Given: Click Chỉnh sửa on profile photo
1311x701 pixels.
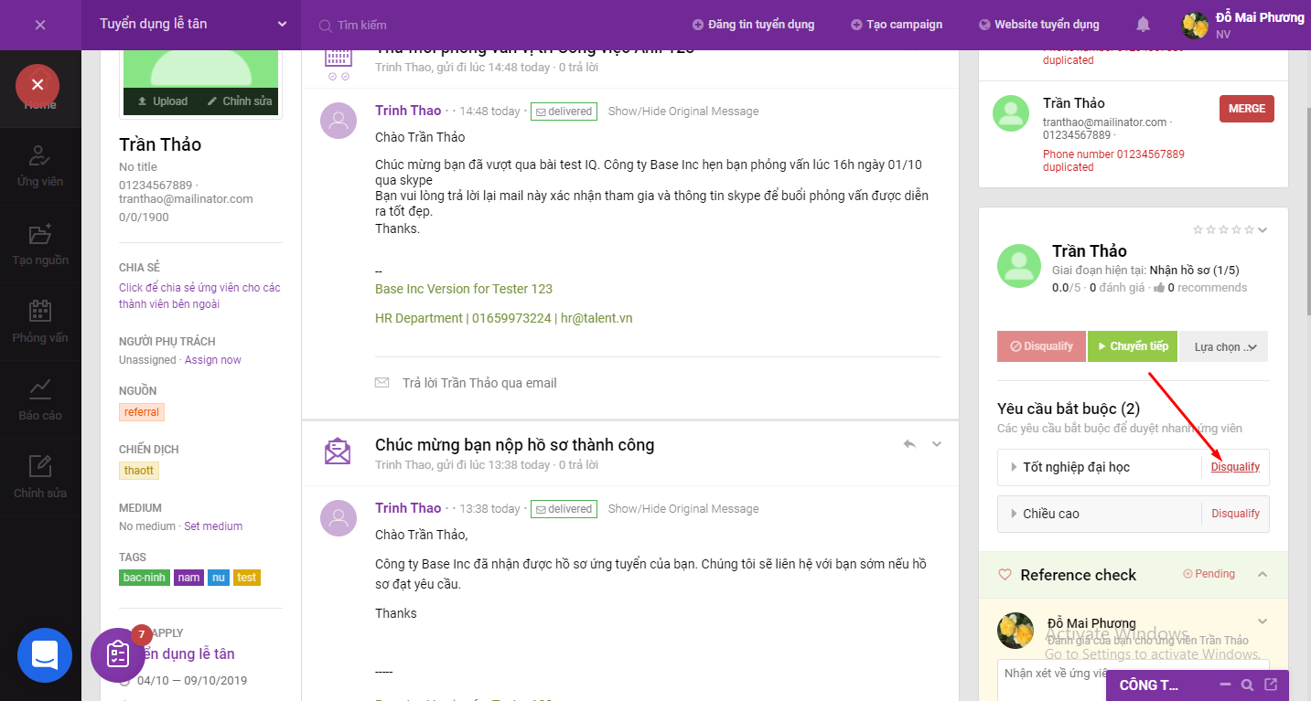Looking at the screenshot, I should (240, 101).
